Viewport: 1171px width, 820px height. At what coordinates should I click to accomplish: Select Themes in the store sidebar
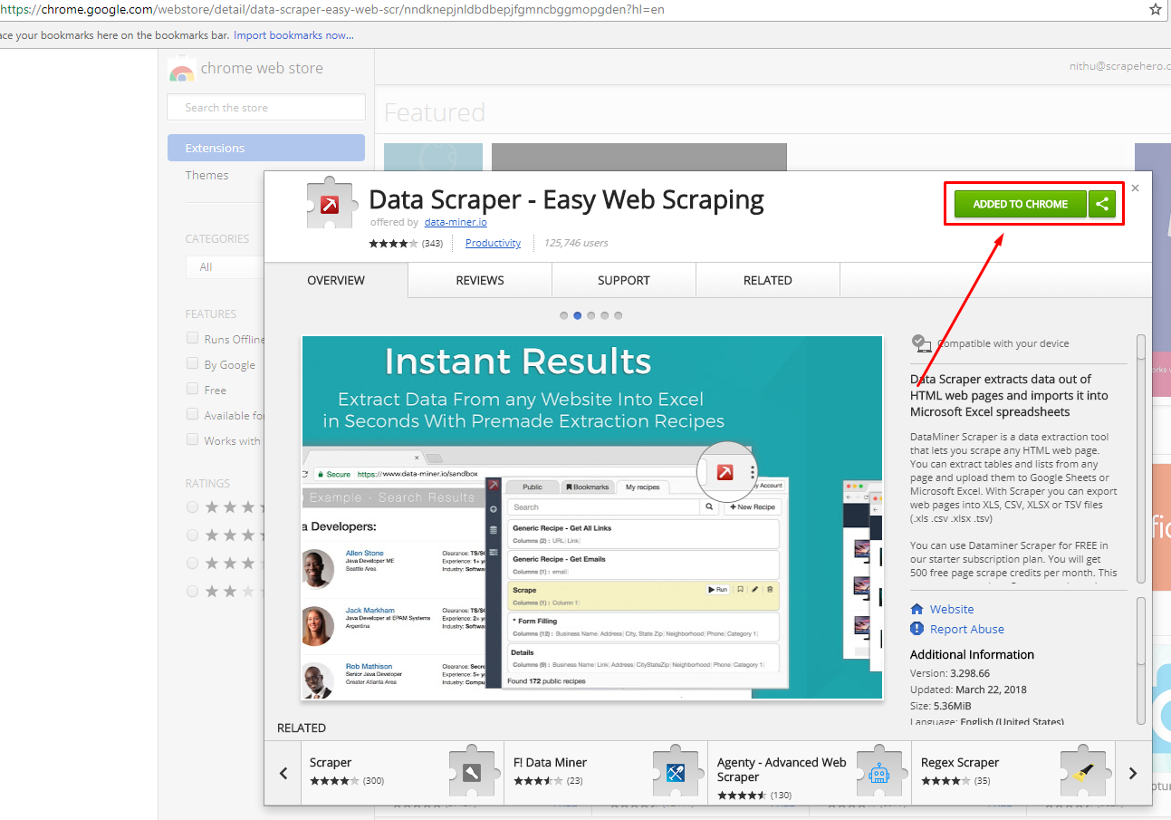click(x=207, y=175)
